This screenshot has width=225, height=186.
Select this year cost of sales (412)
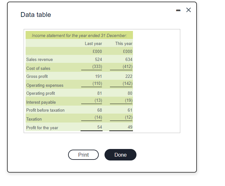pyautogui.click(x=128, y=66)
